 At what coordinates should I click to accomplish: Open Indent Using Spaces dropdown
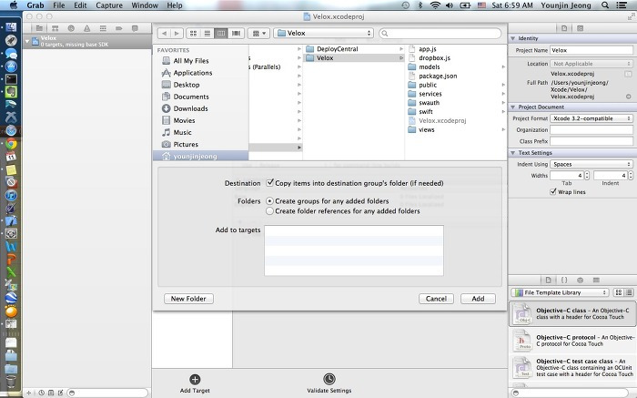591,164
